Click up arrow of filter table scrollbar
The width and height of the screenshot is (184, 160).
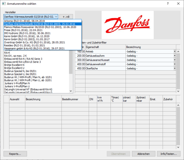pos(178,52)
